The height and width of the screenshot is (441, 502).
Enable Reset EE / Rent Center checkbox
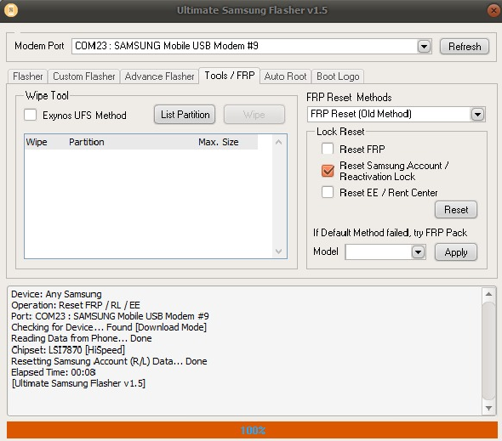point(328,193)
